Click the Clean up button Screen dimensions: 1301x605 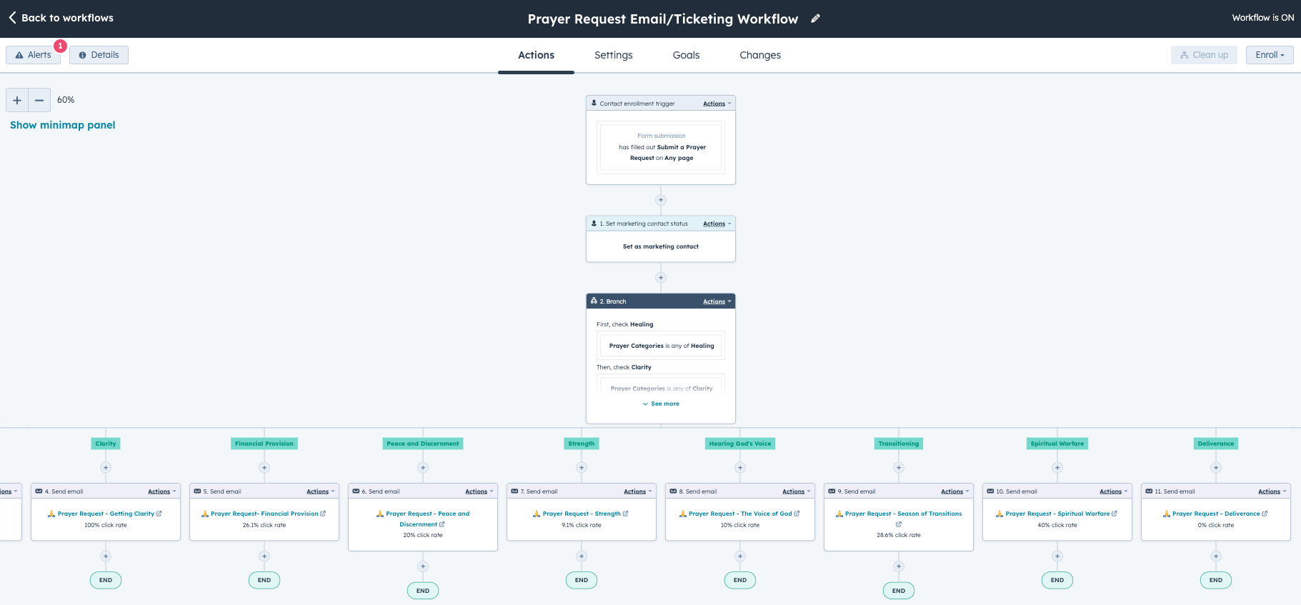(x=1205, y=55)
